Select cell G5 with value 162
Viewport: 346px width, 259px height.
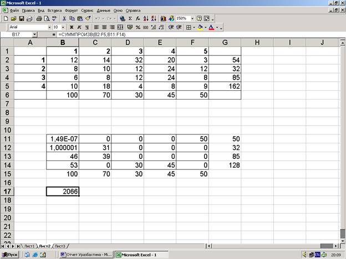225,86
